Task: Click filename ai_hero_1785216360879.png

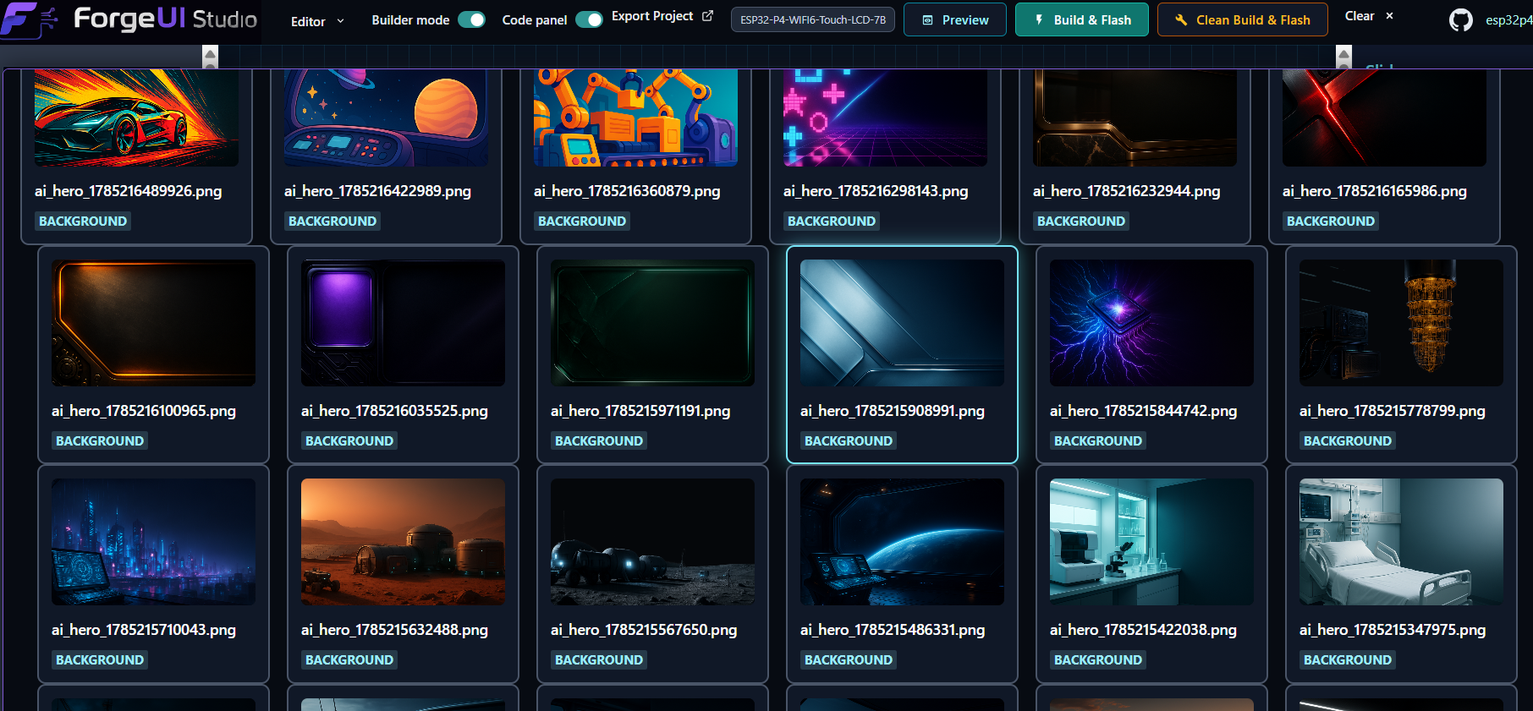Action: pos(627,191)
